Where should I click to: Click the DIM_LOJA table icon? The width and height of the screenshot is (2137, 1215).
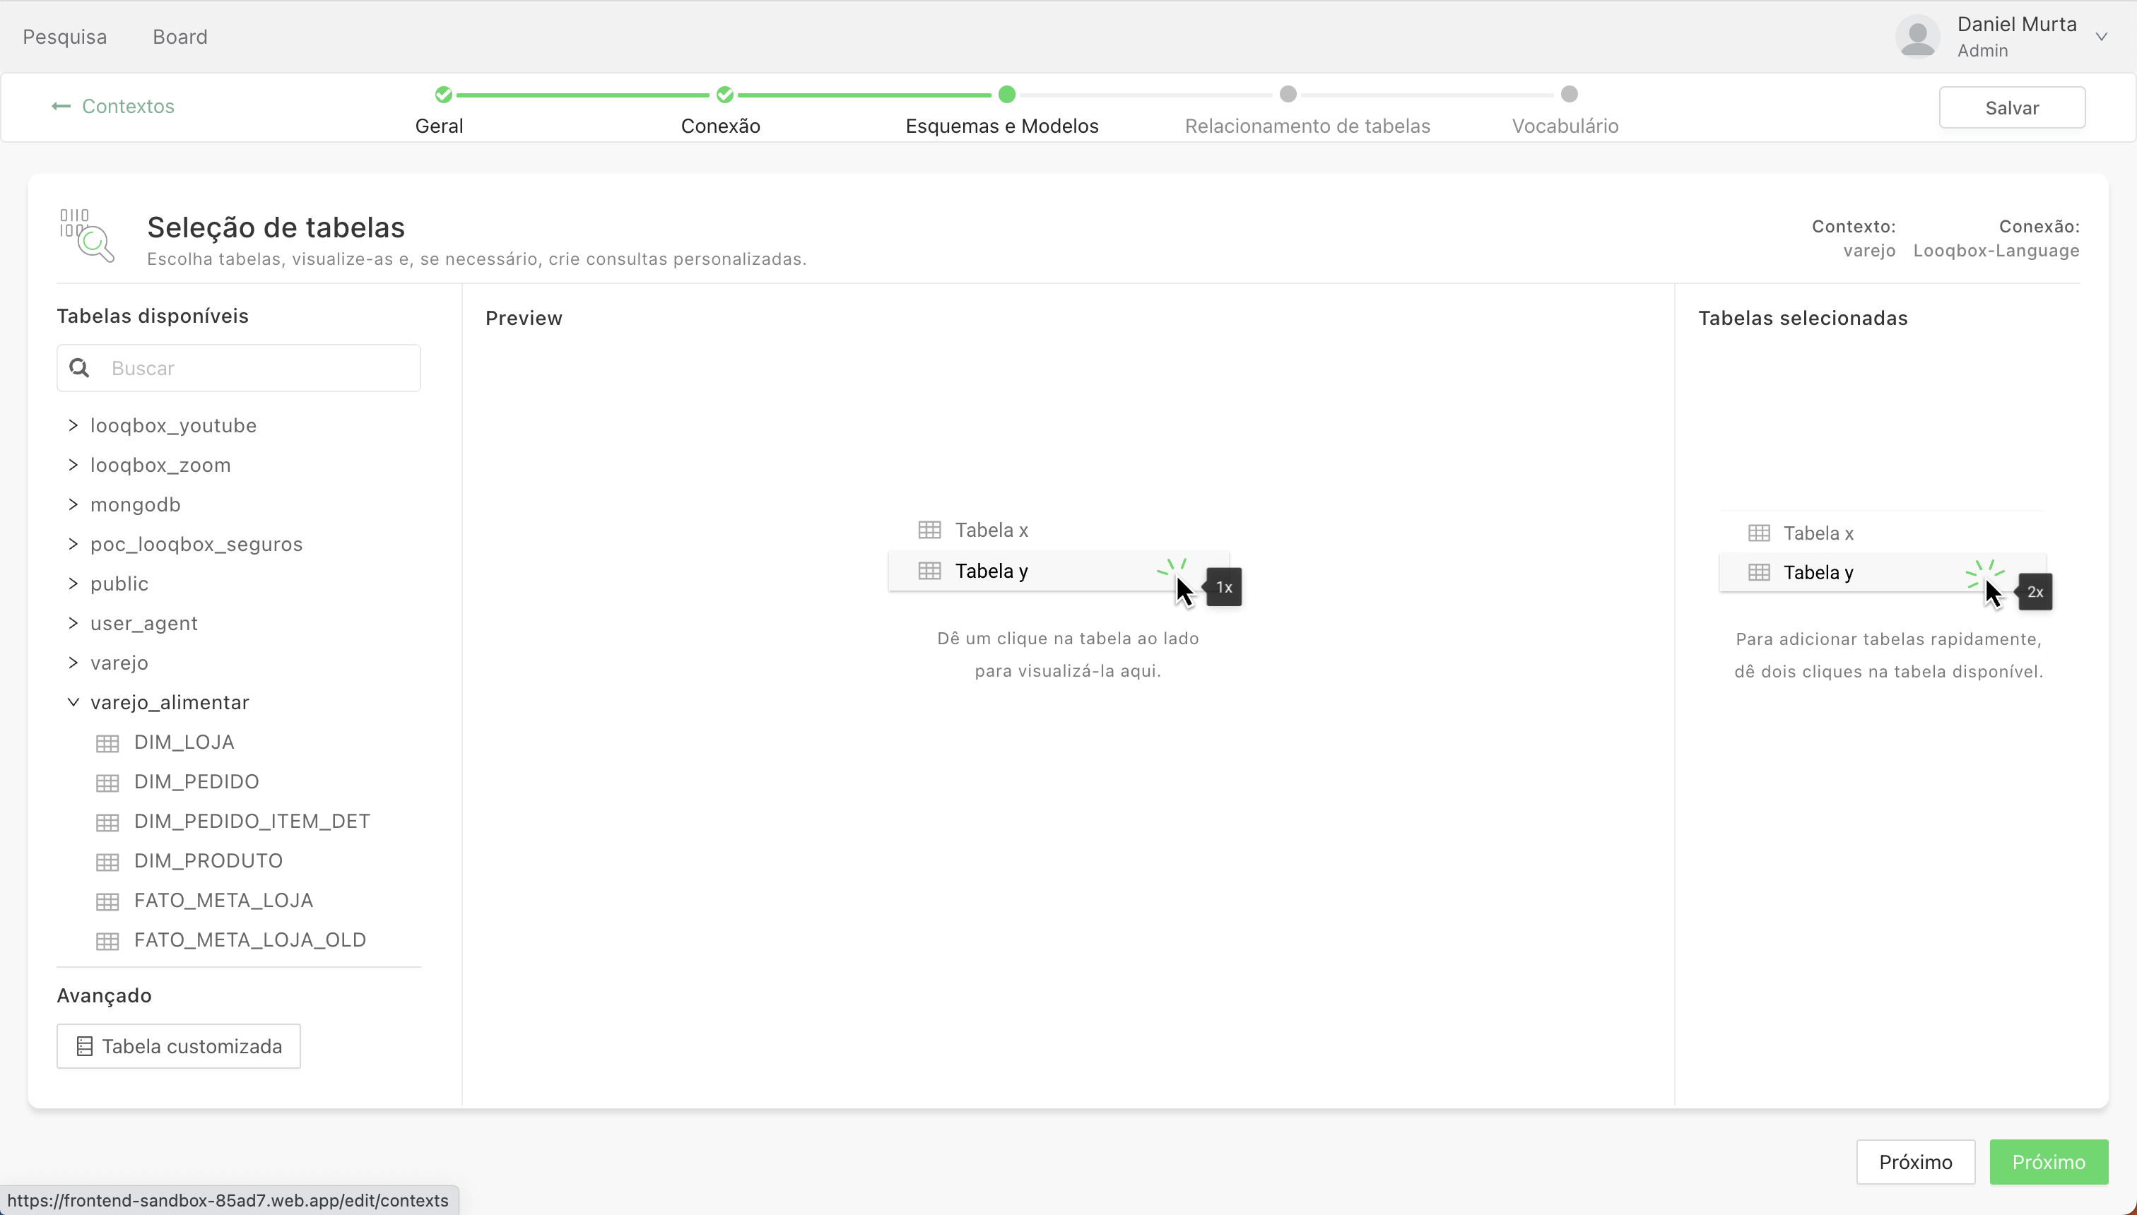[107, 742]
